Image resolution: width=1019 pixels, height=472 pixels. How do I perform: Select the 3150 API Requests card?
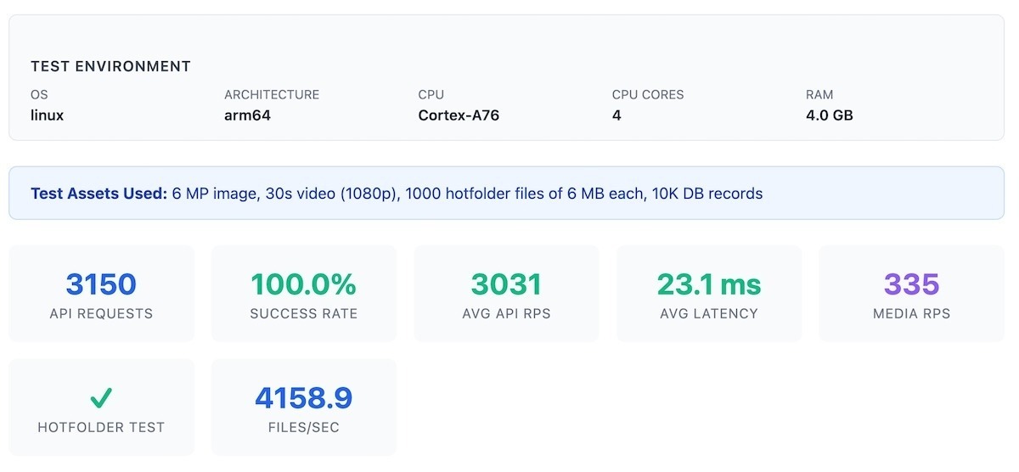101,294
